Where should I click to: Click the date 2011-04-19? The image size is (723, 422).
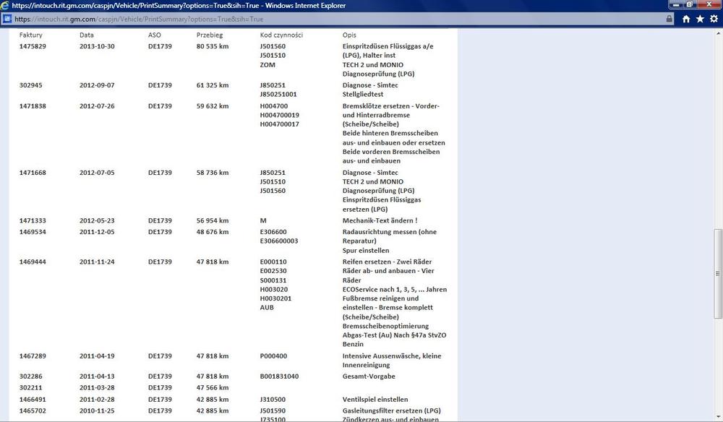pos(97,356)
